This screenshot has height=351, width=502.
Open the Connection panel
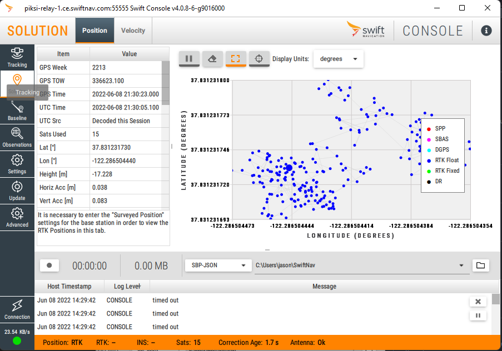(x=17, y=309)
